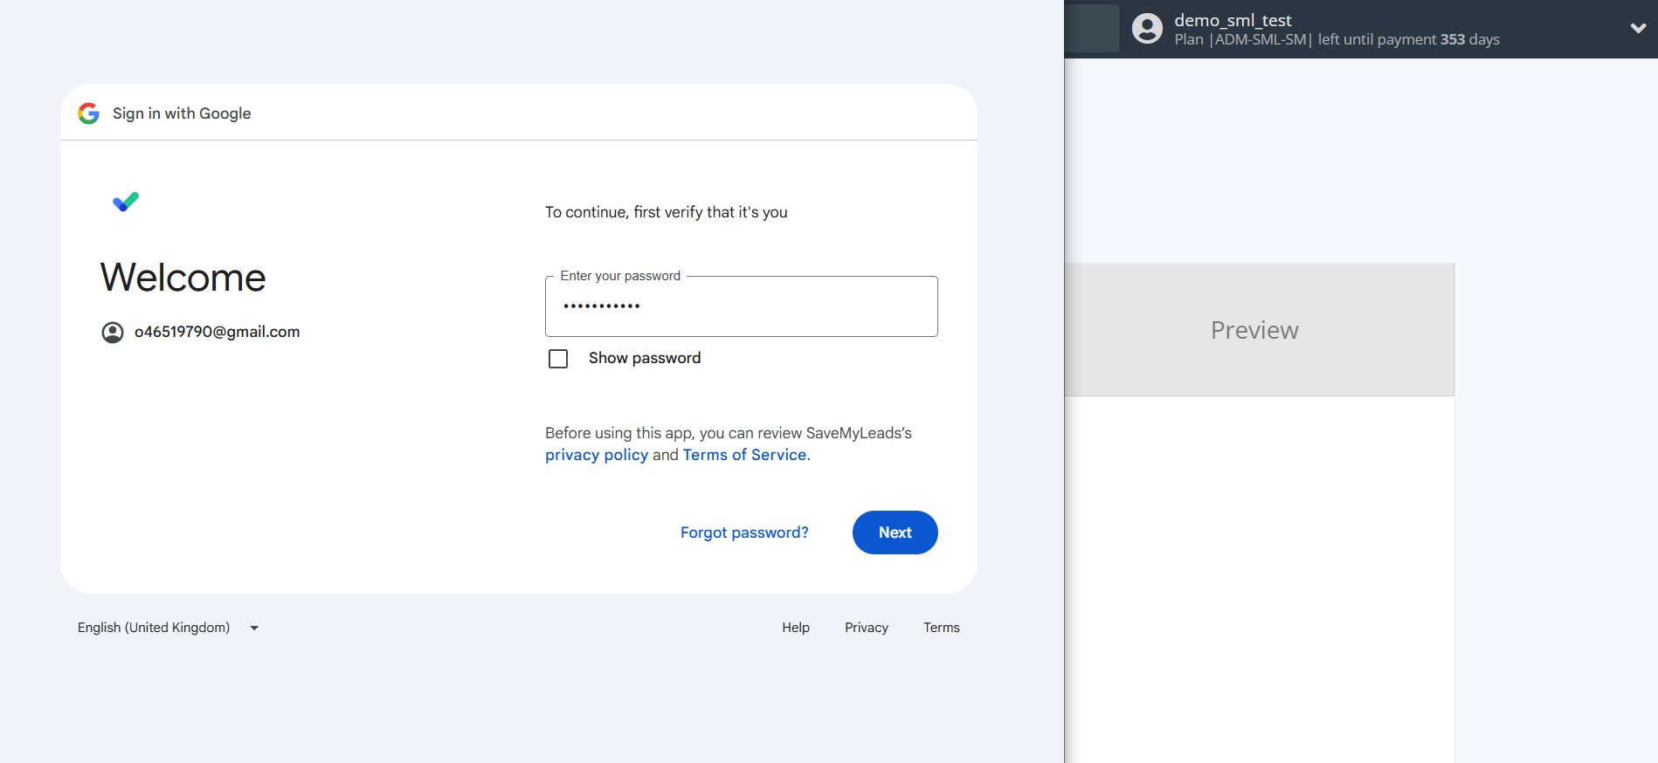Click Help in the footer
Viewport: 1658px width, 763px height.
click(795, 628)
